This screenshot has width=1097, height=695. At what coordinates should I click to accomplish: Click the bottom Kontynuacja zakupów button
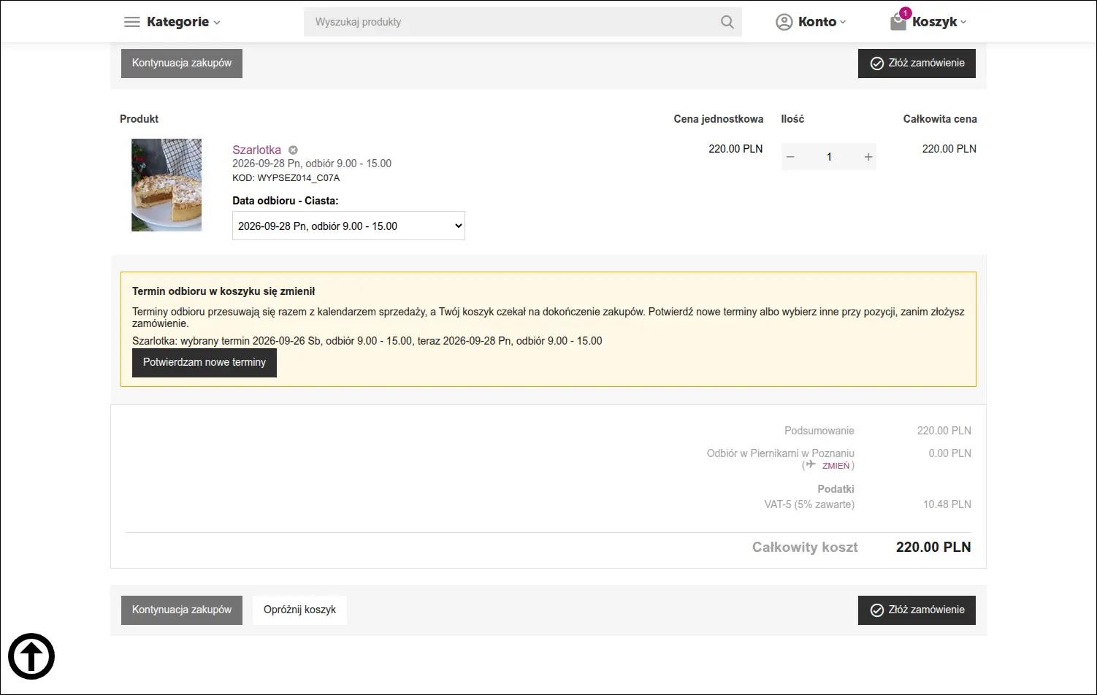[x=182, y=610]
